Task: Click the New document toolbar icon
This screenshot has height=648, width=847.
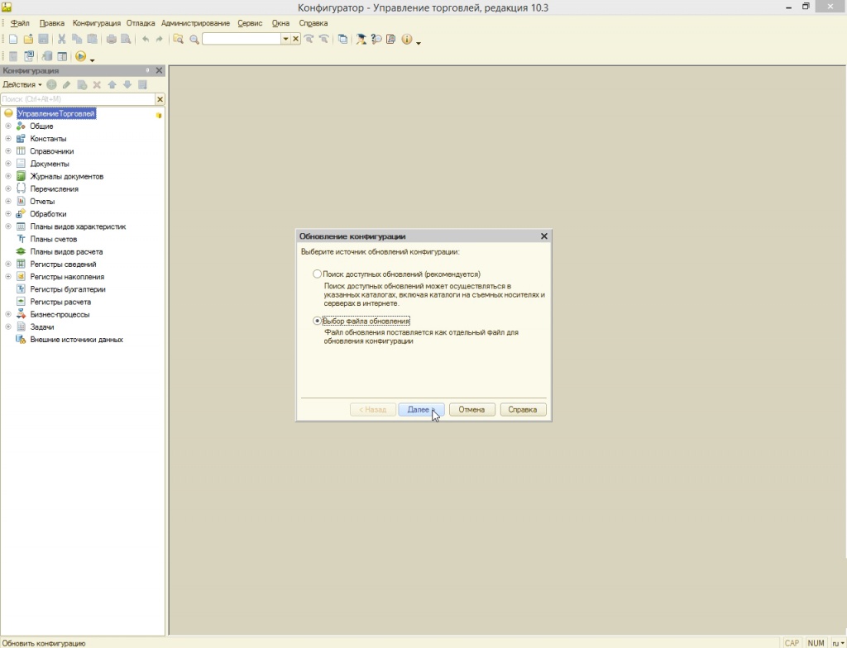Action: click(13, 39)
